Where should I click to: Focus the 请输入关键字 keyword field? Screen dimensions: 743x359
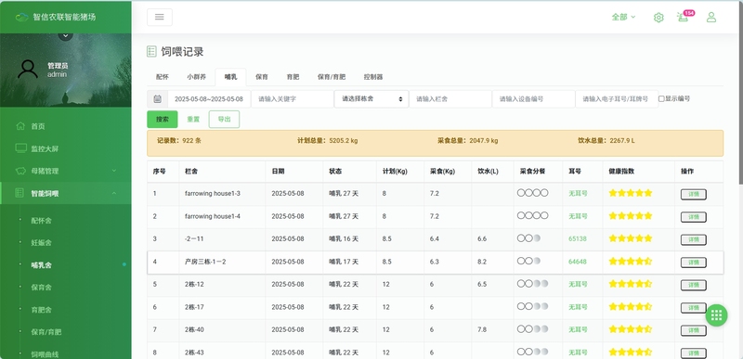(293, 99)
